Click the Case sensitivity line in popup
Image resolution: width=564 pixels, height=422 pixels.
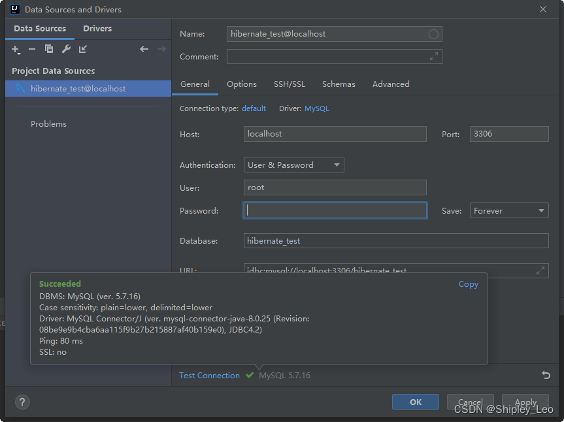coord(125,307)
